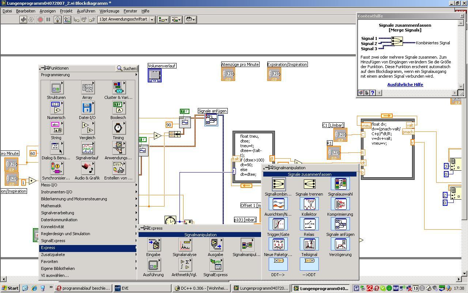Select the Datei-I/O palette icon
The image size is (468, 293).
[x=87, y=108]
